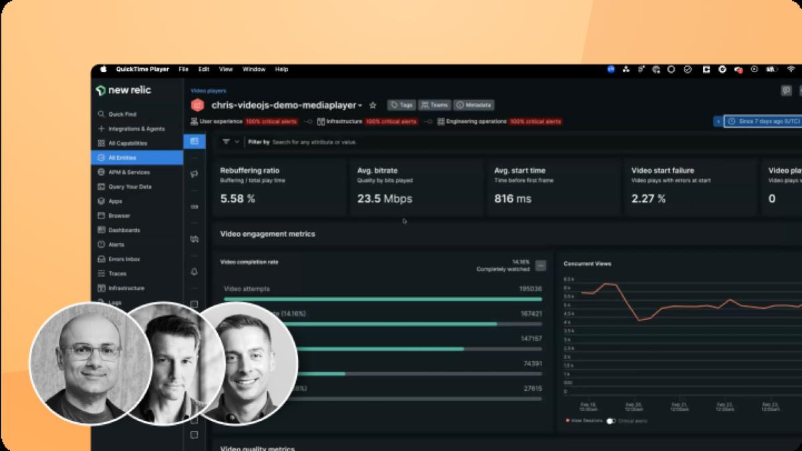Open Query Your Data
The height and width of the screenshot is (451, 802).
pyautogui.click(x=125, y=186)
